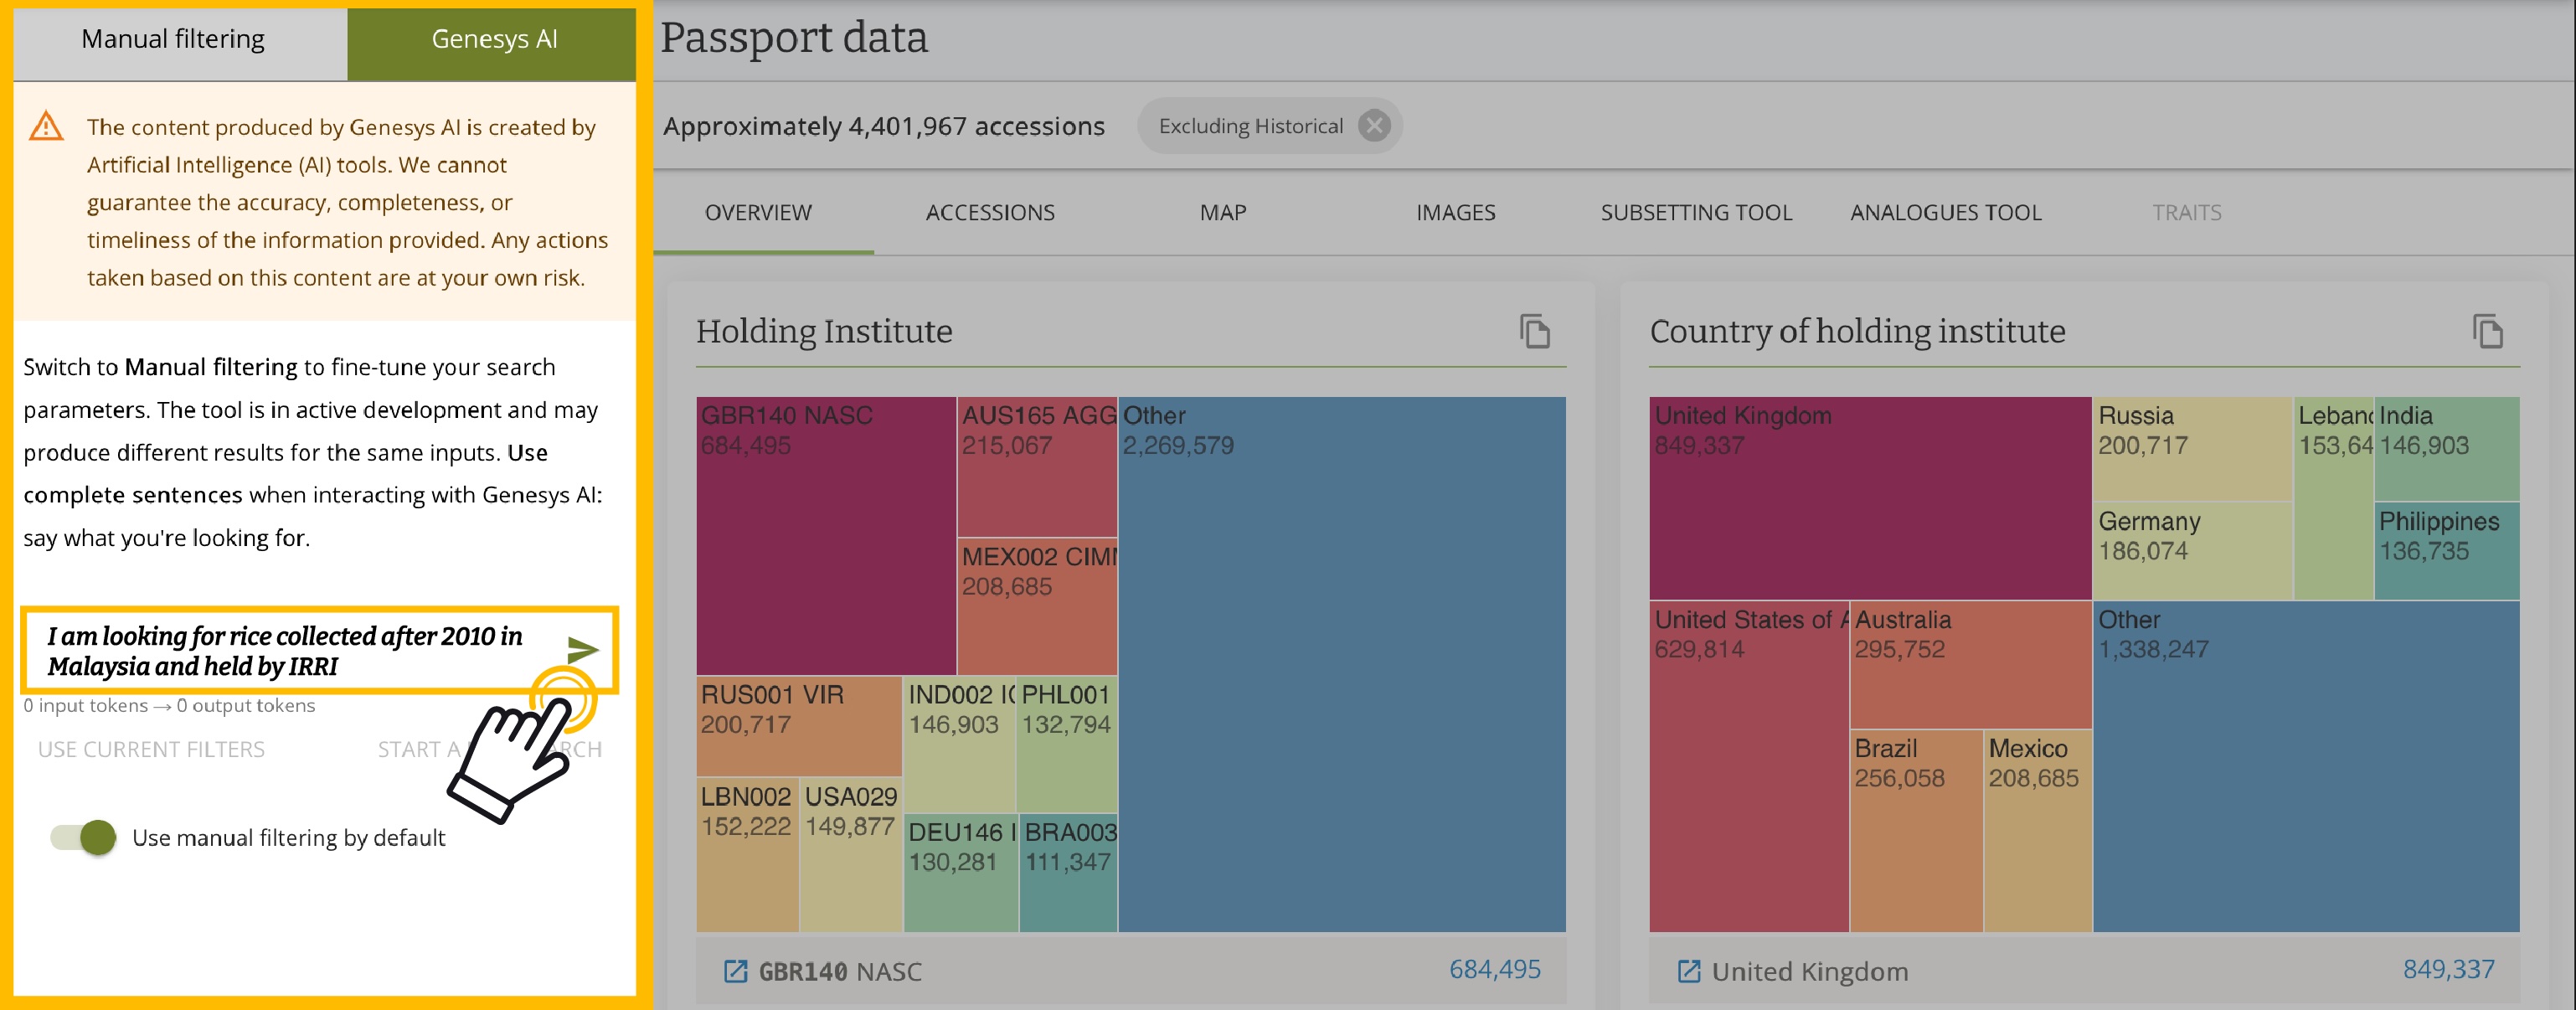
Task: Select the PHL001 treemap tile
Action: tap(1067, 744)
